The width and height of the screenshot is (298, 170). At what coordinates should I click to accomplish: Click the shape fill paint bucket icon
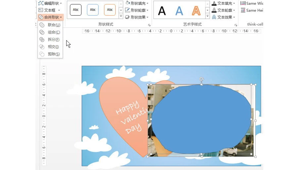coord(128,3)
